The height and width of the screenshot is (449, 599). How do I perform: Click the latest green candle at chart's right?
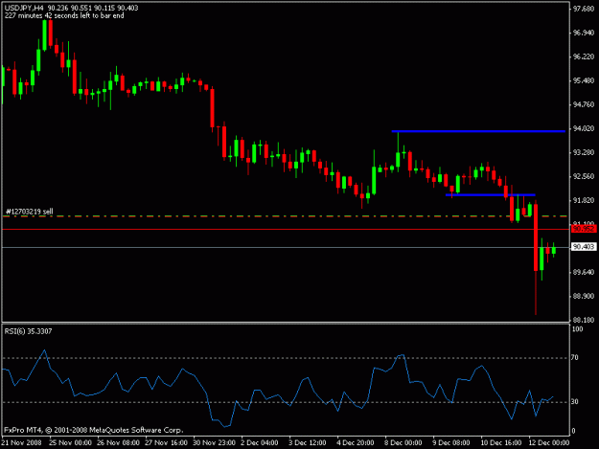point(554,250)
